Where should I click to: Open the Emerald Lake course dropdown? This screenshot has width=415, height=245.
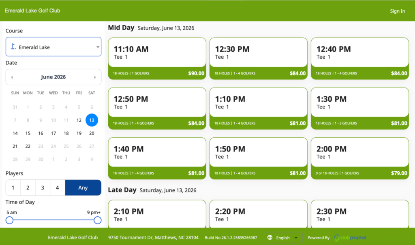tap(53, 47)
